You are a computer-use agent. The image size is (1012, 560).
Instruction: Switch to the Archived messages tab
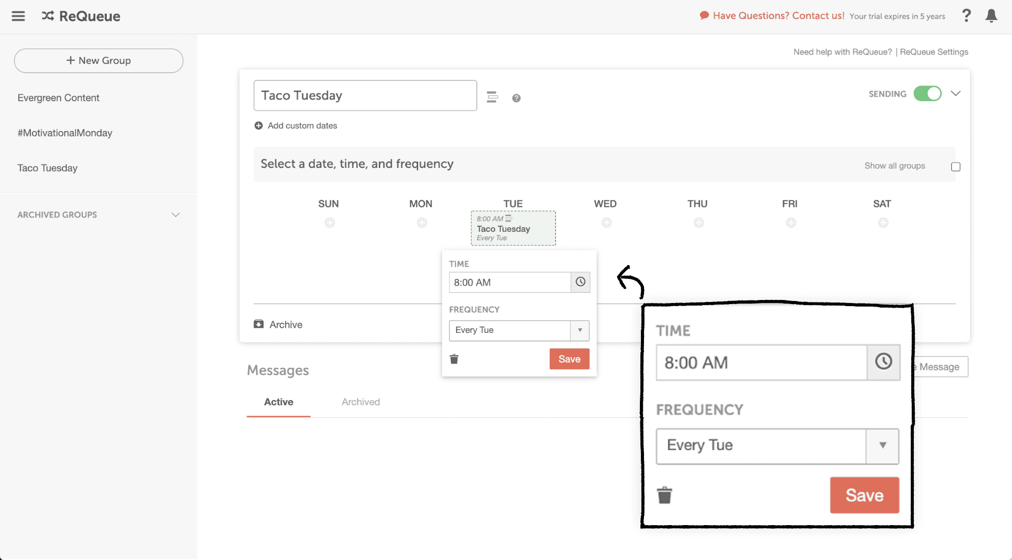pyautogui.click(x=360, y=402)
